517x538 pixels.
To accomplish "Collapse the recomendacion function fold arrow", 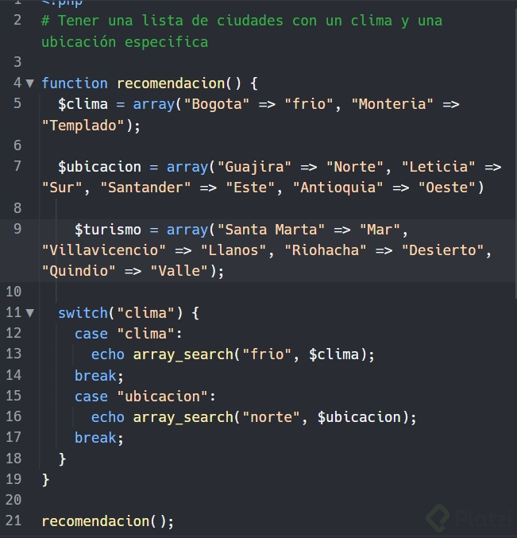I will (30, 83).
